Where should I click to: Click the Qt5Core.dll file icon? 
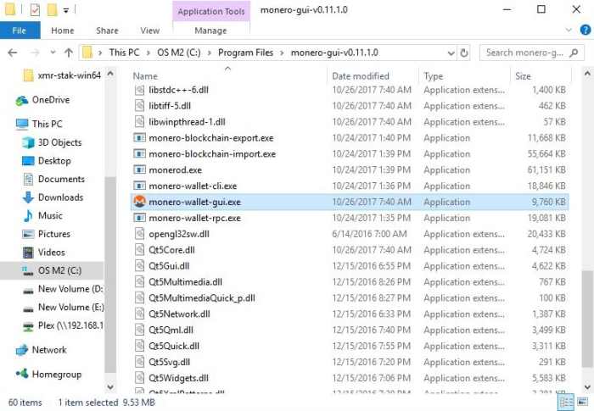point(140,250)
